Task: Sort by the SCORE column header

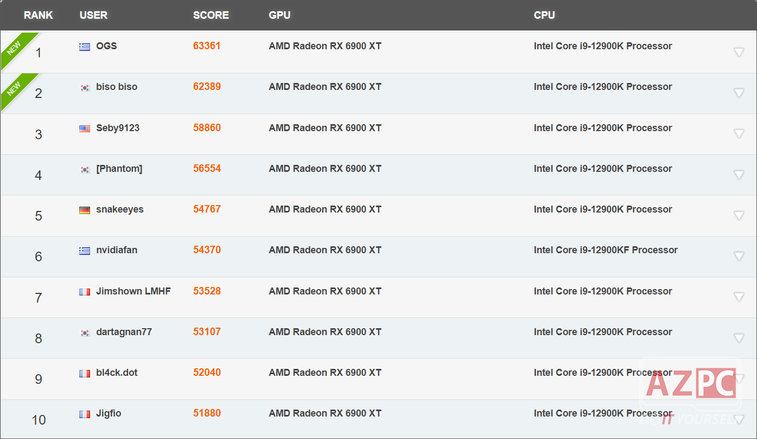Action: (211, 15)
